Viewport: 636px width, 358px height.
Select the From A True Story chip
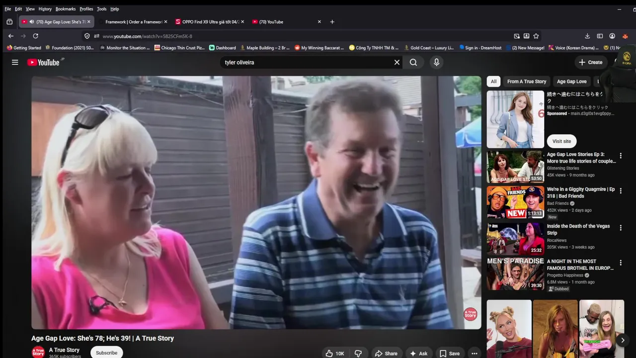click(x=527, y=82)
